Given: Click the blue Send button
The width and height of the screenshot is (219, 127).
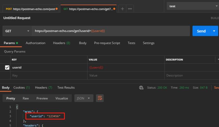Looking at the screenshot, I should 201,31.
